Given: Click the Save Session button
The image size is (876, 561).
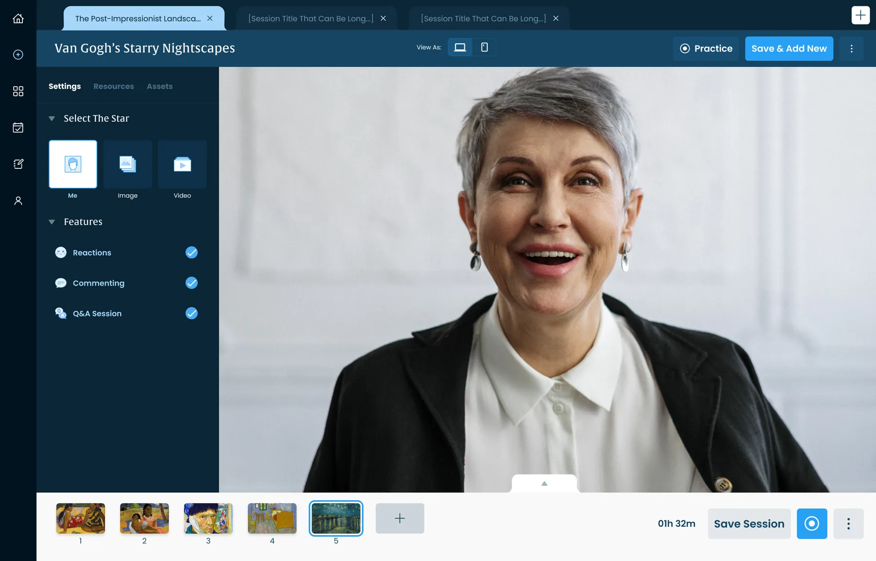Looking at the screenshot, I should [x=749, y=524].
